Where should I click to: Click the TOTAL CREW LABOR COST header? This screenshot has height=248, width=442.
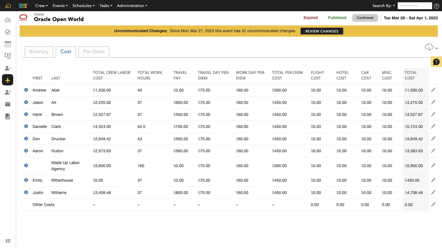coord(112,75)
